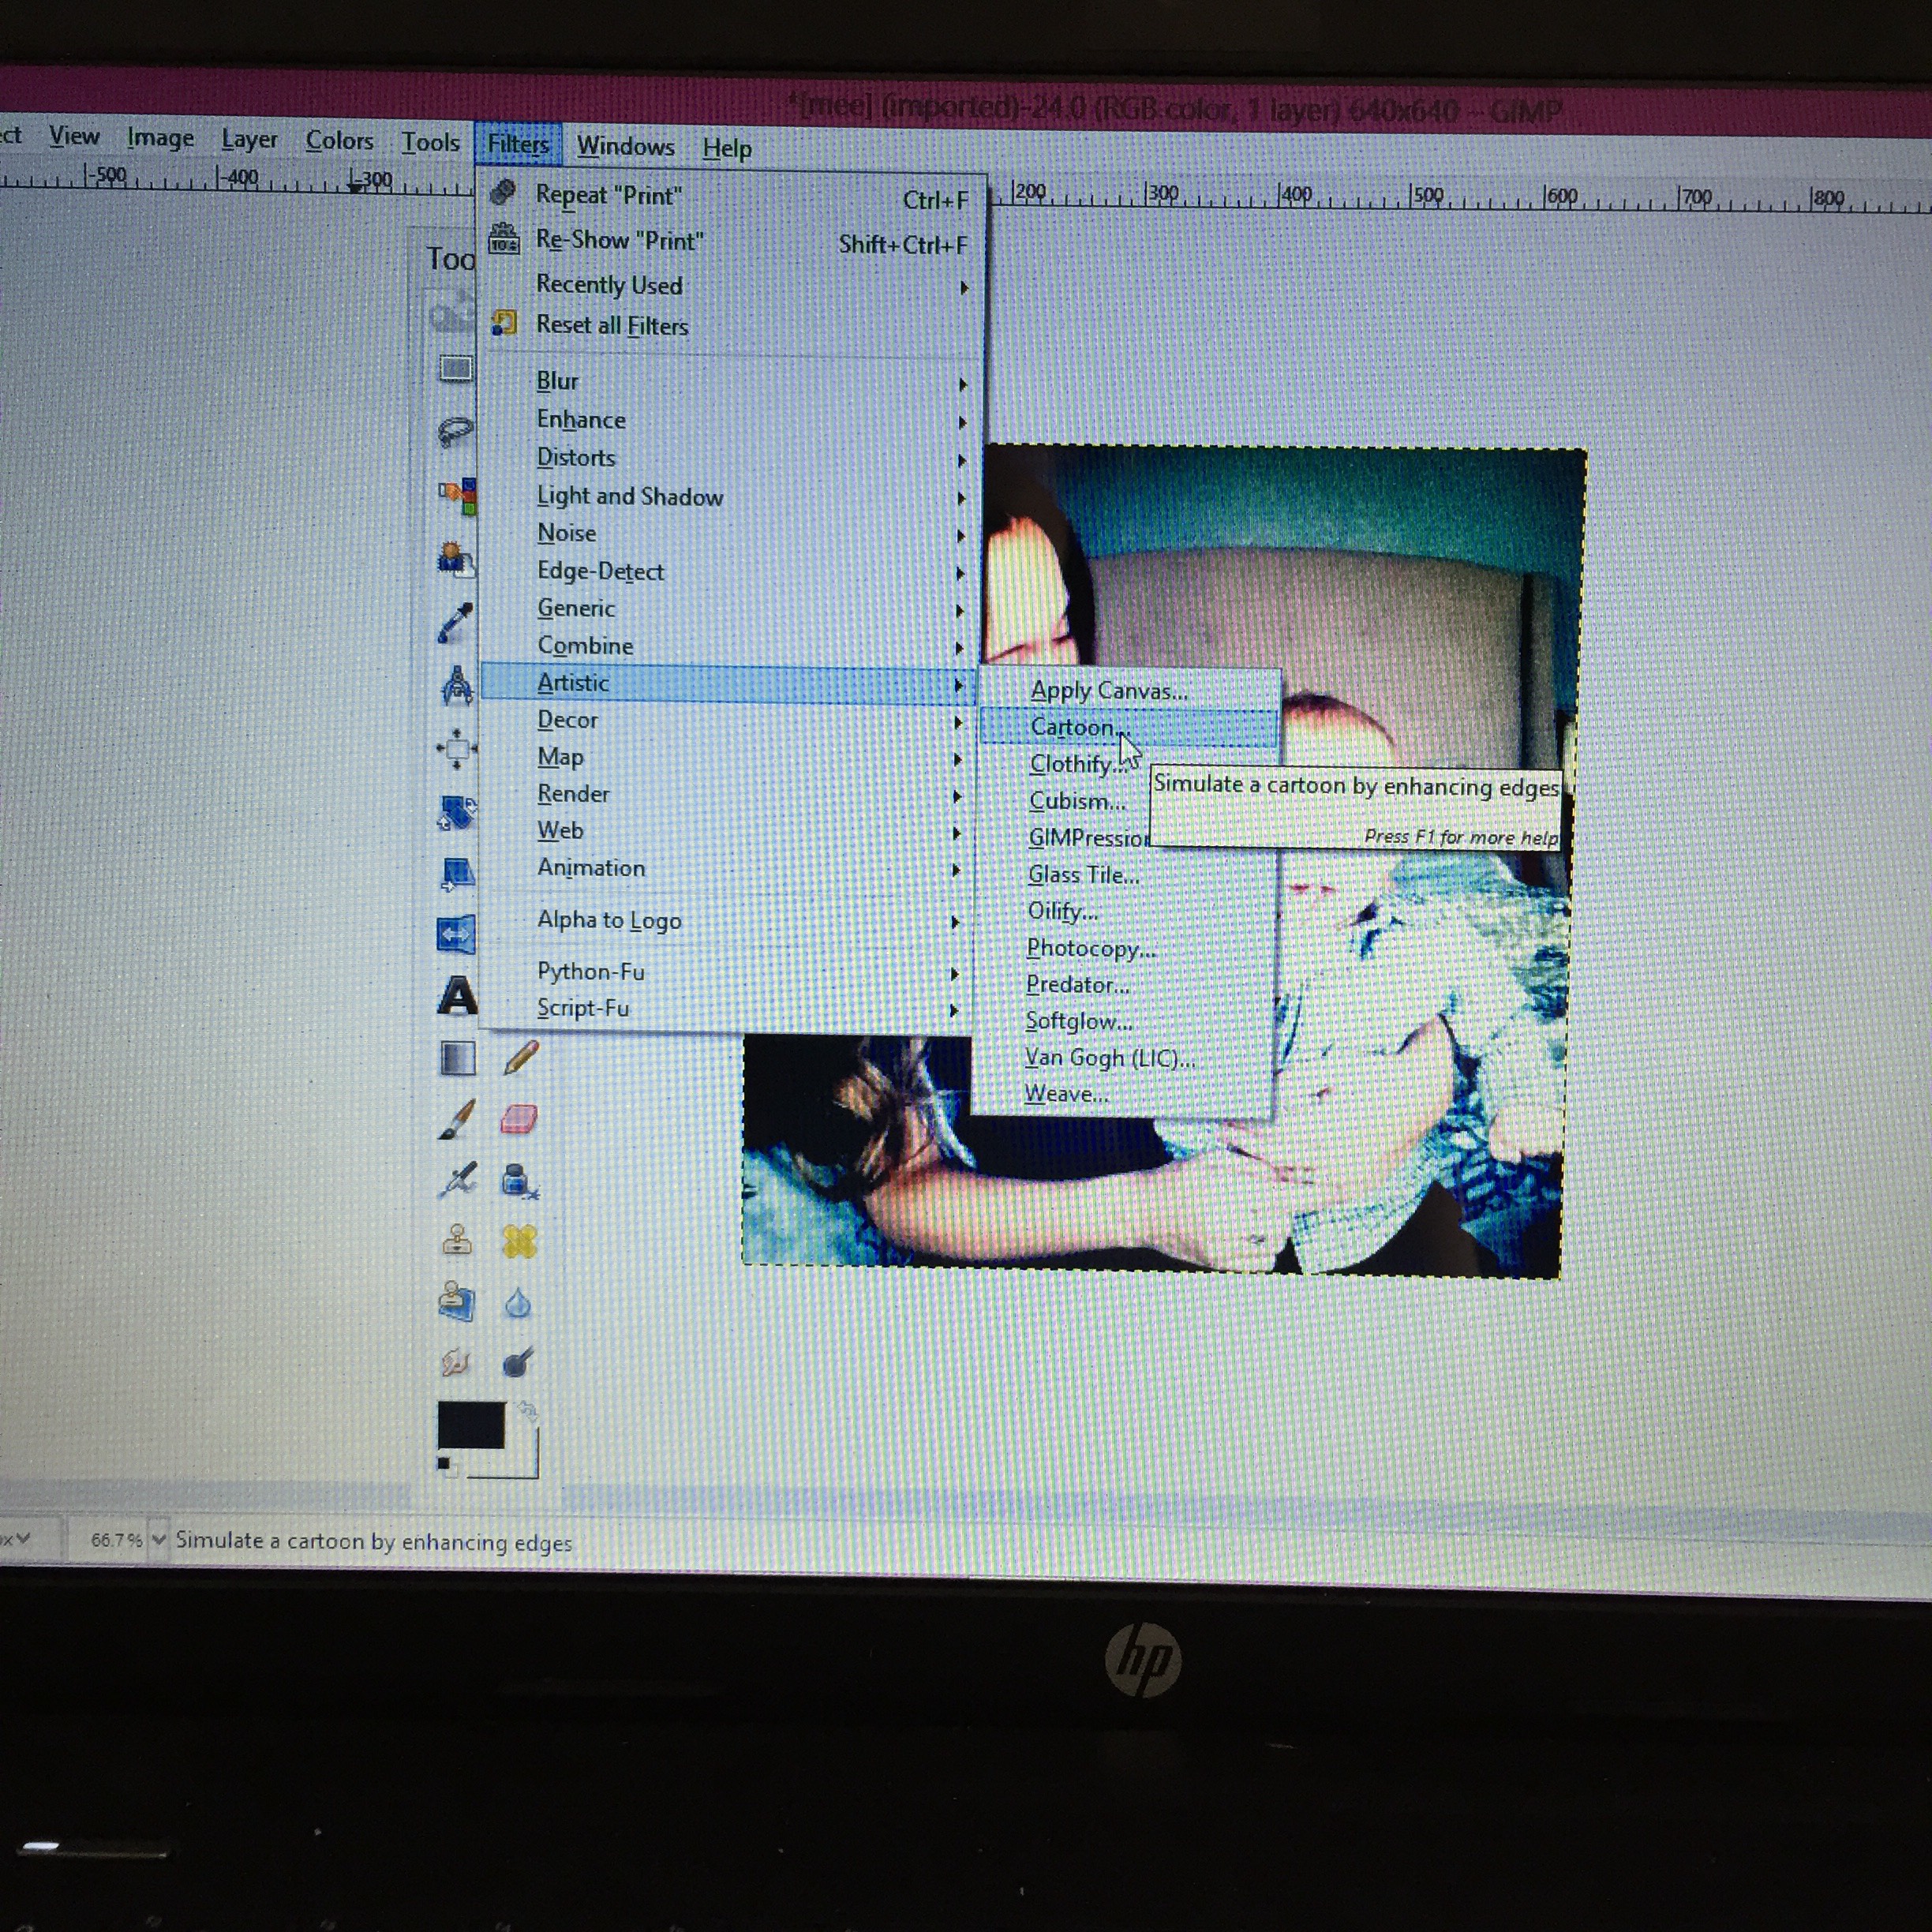Select the Clone stamp tool
Screen dimensions: 1932x1932
pos(457,1241)
